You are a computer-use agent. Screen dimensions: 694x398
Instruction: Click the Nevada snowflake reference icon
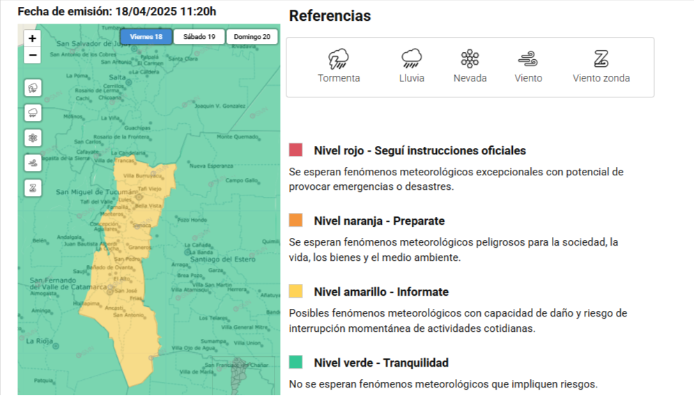[x=470, y=58]
